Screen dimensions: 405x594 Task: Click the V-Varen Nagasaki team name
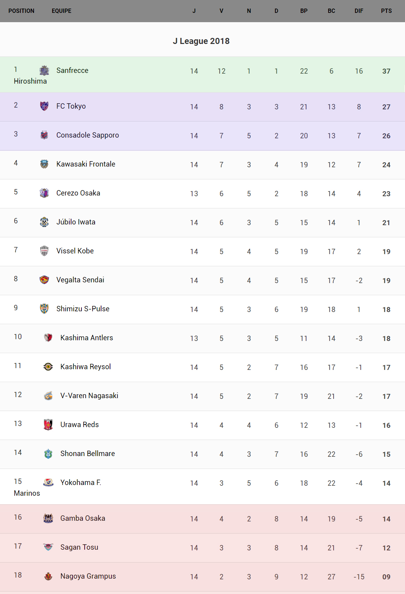(x=89, y=396)
